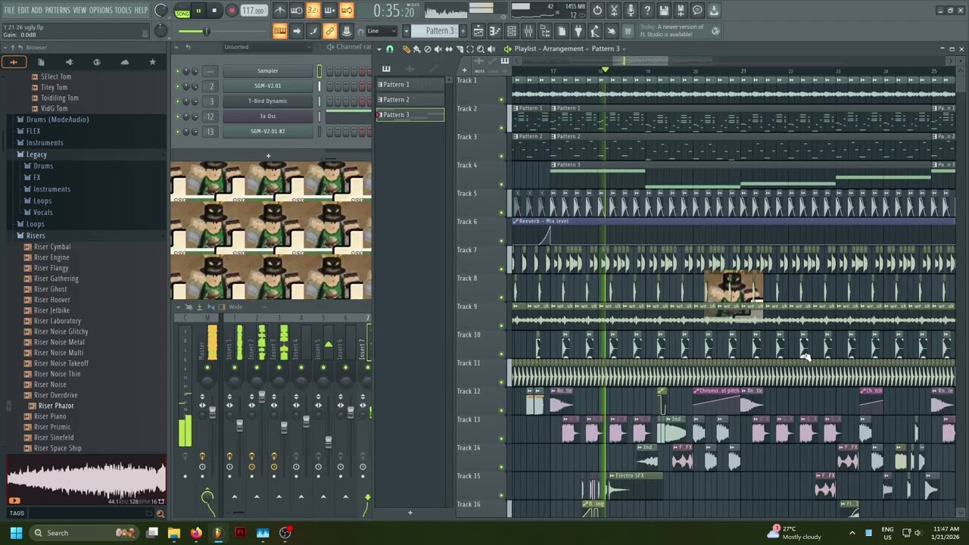
Task: Click the metronome icon
Action: click(x=279, y=11)
